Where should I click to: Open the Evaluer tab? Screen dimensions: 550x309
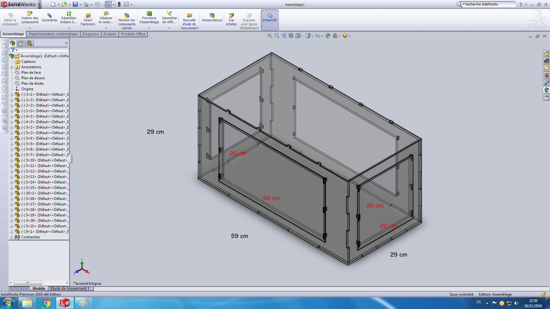pyautogui.click(x=110, y=34)
